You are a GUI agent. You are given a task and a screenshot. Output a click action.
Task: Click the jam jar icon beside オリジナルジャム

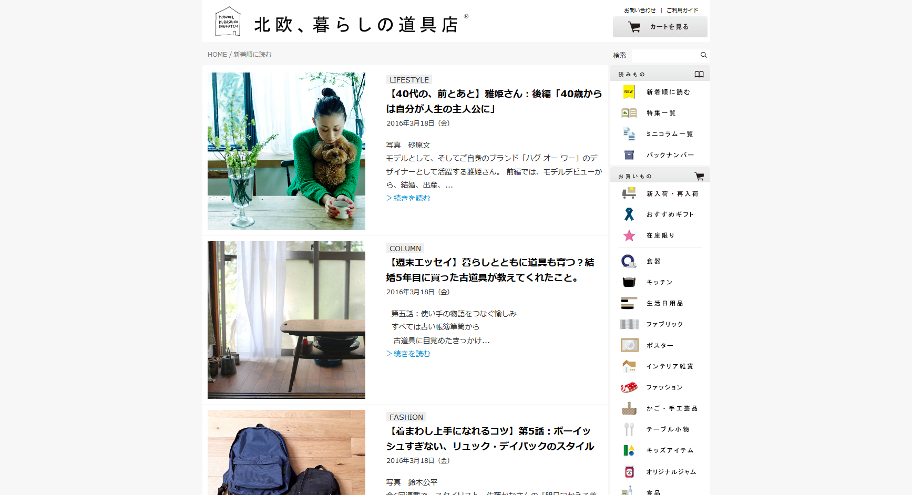click(x=629, y=472)
